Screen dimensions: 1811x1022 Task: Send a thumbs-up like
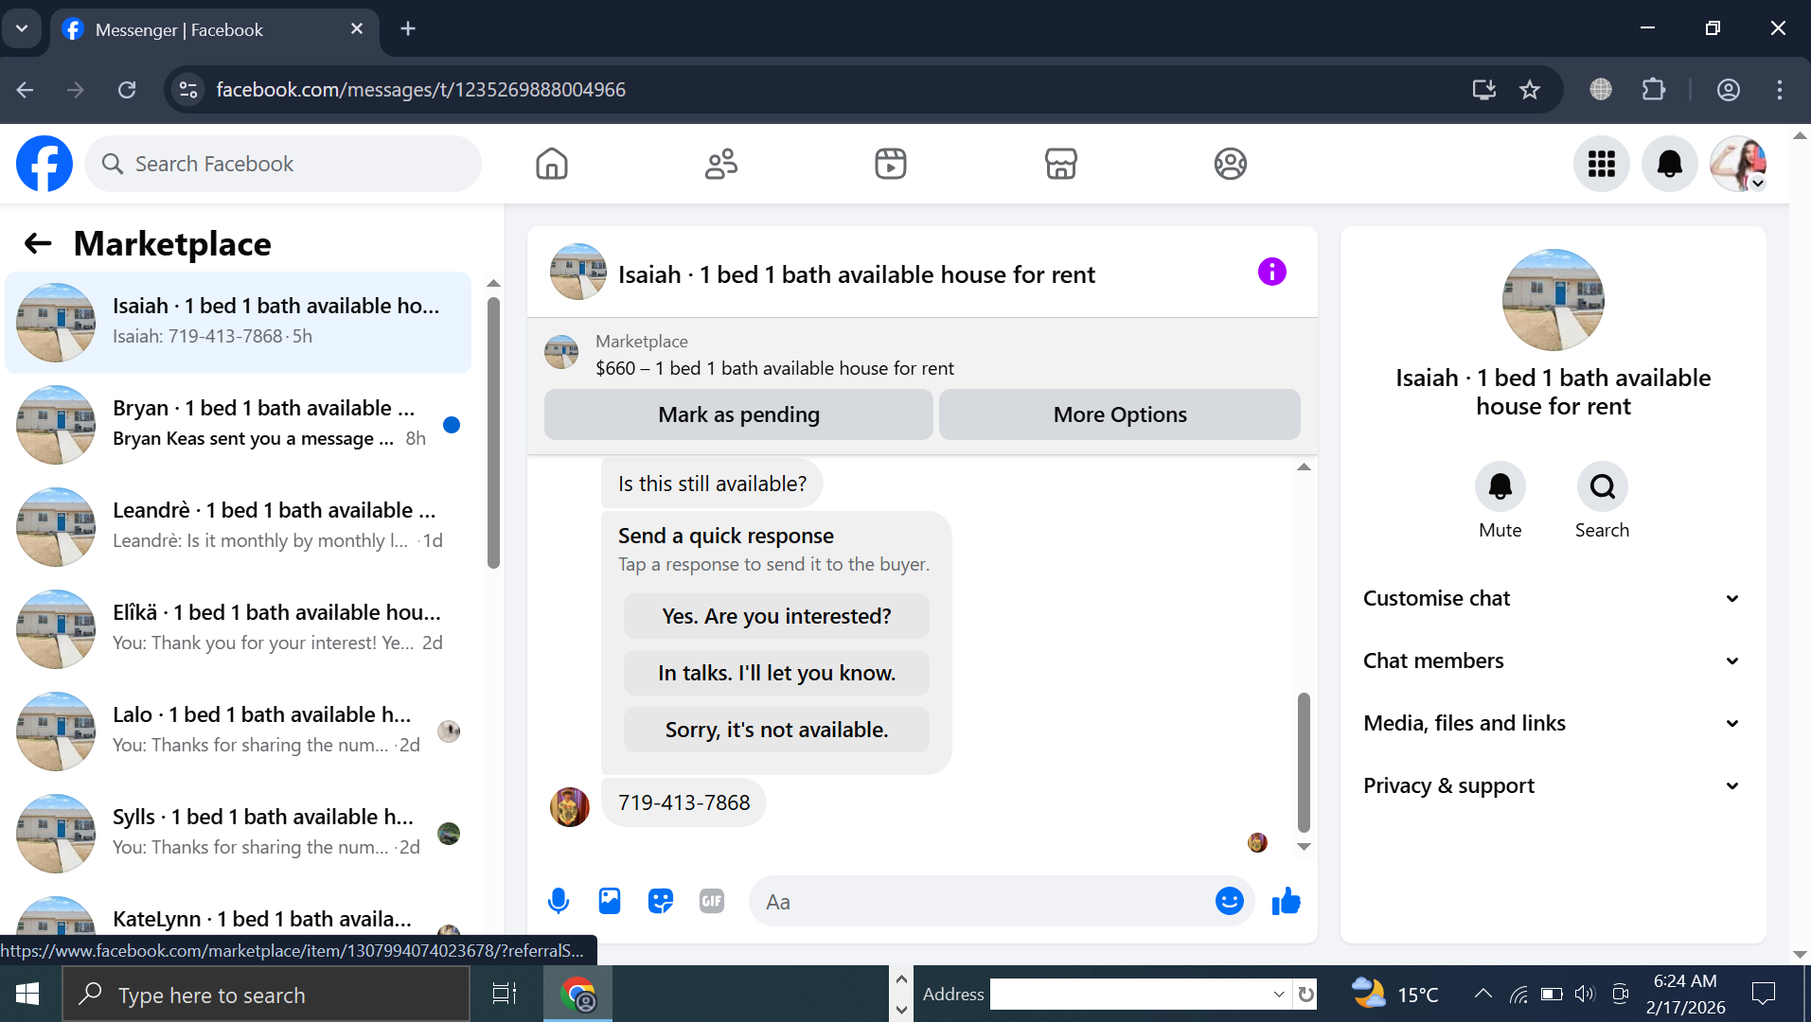pos(1286,901)
